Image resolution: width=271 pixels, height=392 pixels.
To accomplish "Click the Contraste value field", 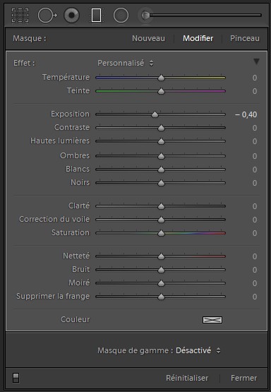I will tap(255, 128).
